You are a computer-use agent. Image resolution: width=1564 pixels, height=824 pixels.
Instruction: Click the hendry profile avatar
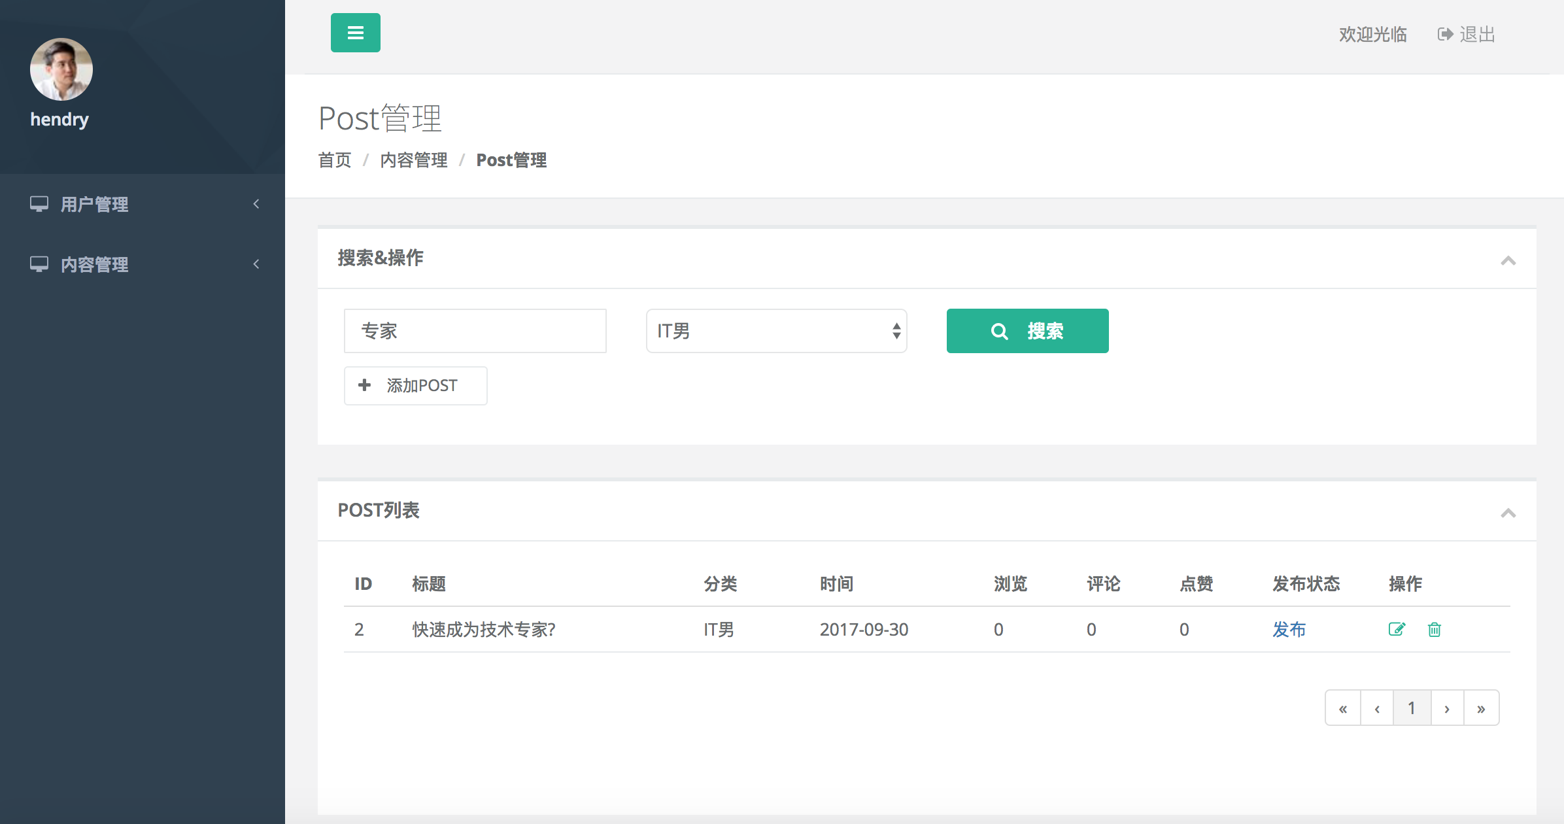(x=61, y=69)
